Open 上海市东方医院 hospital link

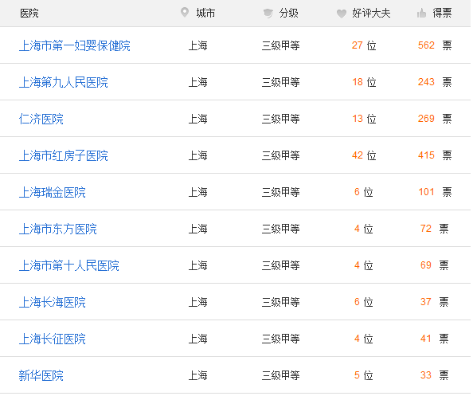(57, 229)
